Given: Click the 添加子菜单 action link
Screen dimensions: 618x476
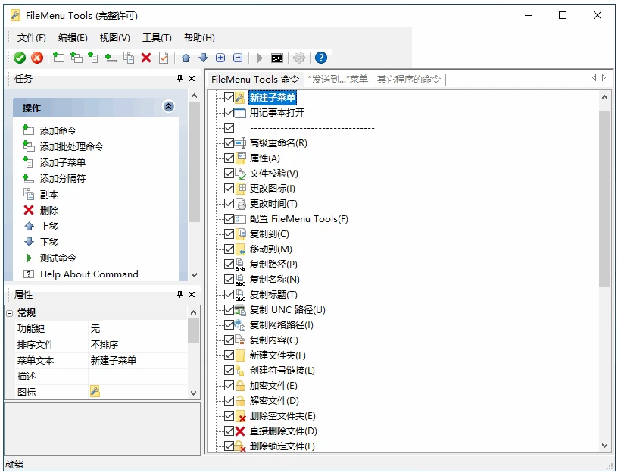Looking at the screenshot, I should click(62, 163).
